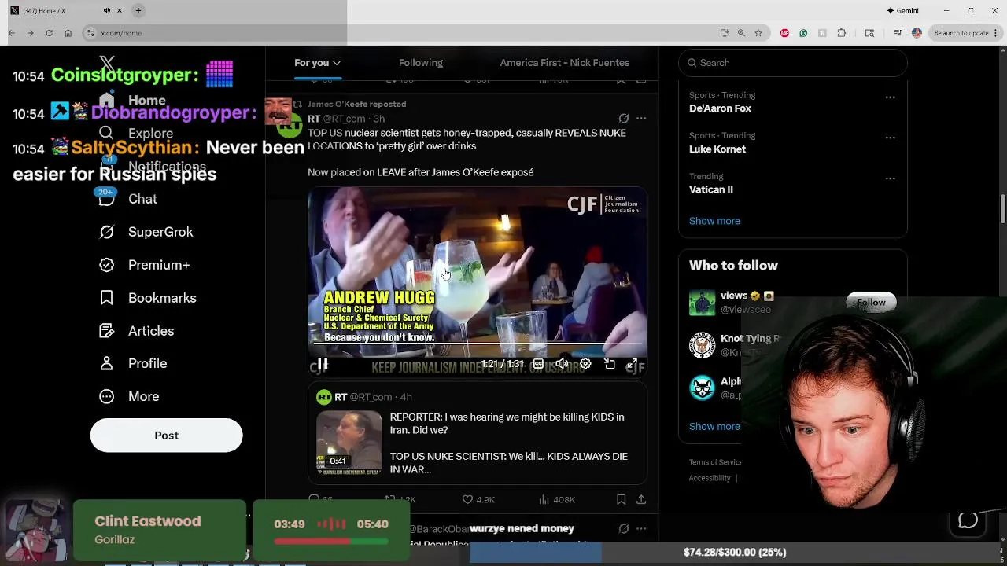Viewport: 1007px width, 566px height.
Task: Open the Bookmarks page
Action: 148,298
